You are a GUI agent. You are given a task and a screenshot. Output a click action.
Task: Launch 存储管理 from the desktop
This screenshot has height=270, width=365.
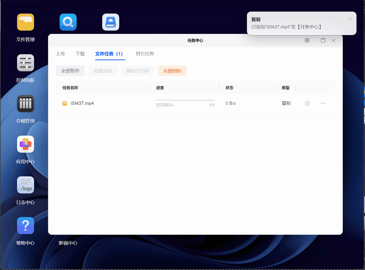point(26,104)
